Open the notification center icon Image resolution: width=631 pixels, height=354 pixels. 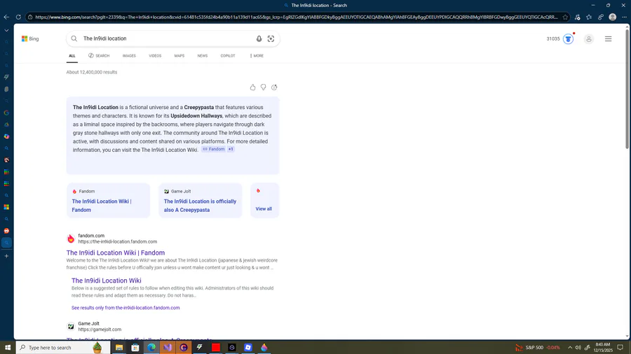tap(620, 347)
